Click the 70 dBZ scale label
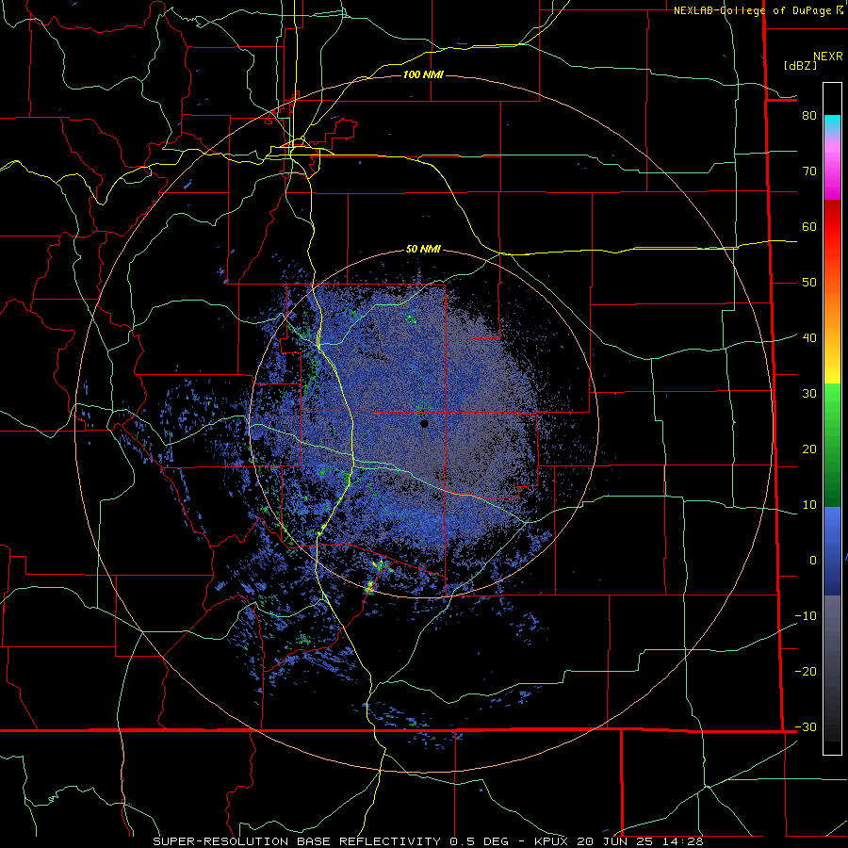This screenshot has height=848, width=848. (x=809, y=171)
